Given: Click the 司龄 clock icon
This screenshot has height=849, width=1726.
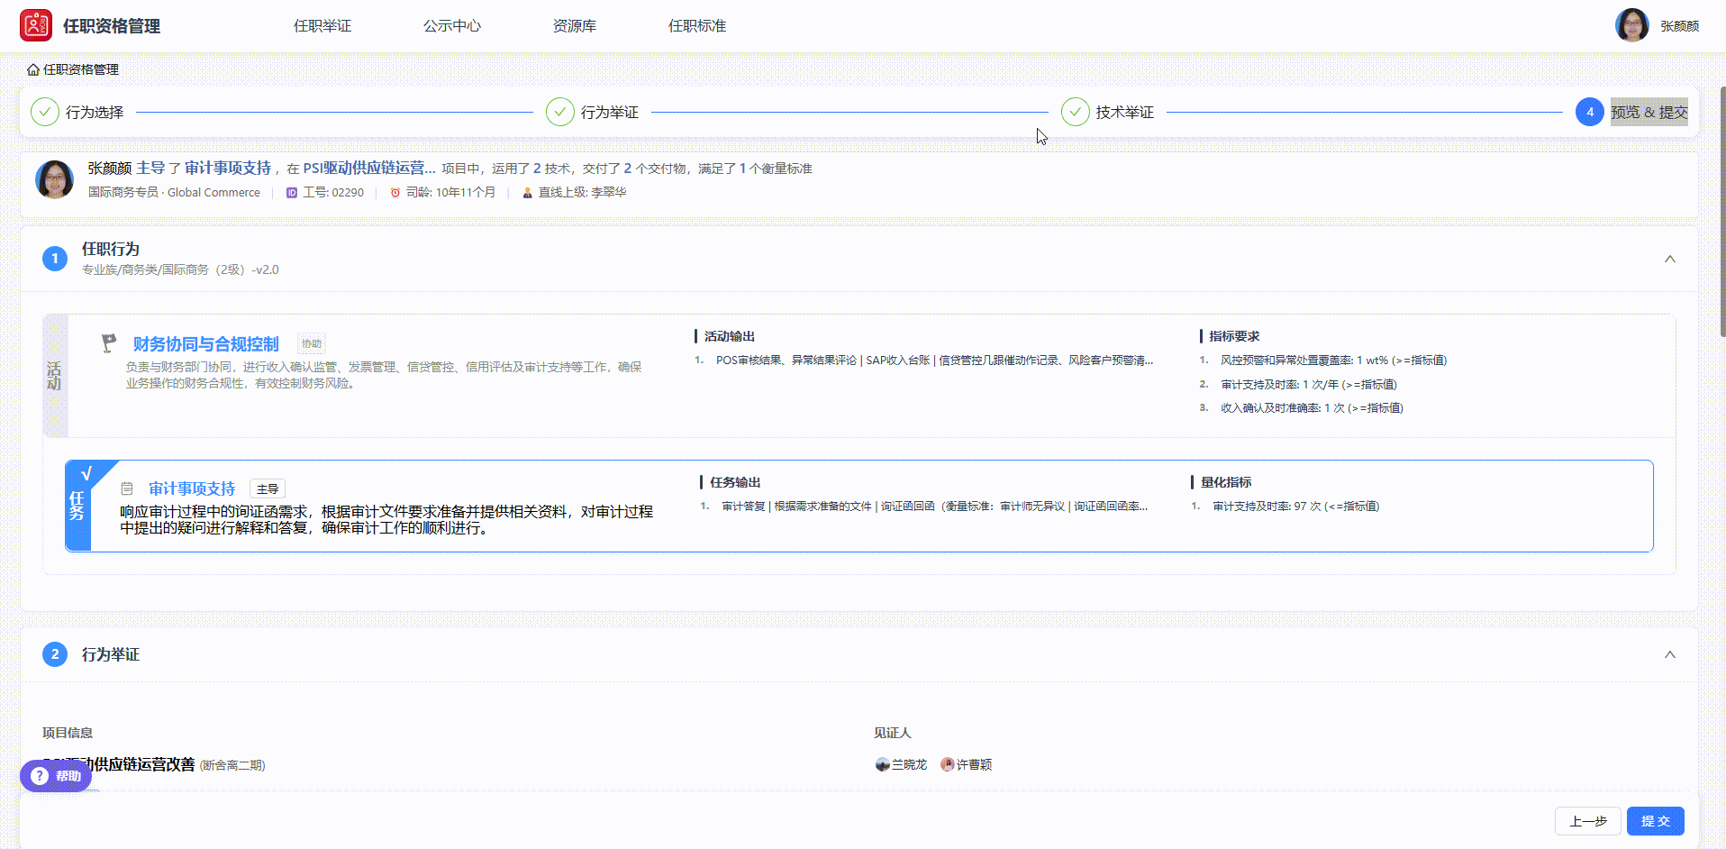Looking at the screenshot, I should click(395, 193).
